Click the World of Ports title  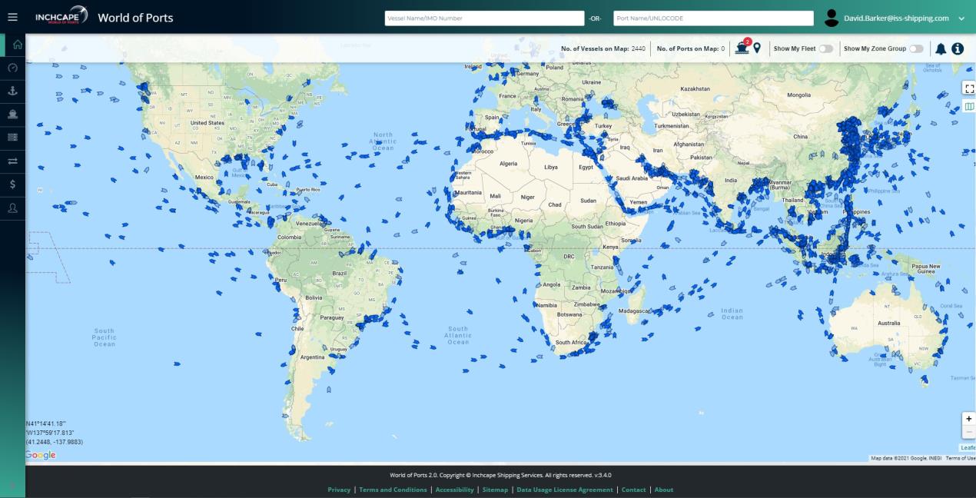(135, 18)
